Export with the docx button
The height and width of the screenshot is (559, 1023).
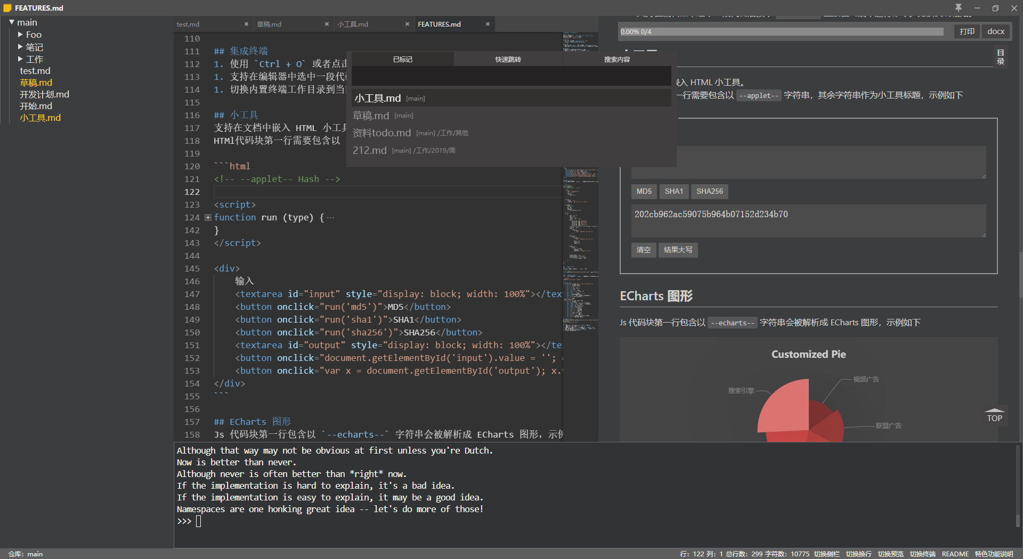tap(995, 31)
